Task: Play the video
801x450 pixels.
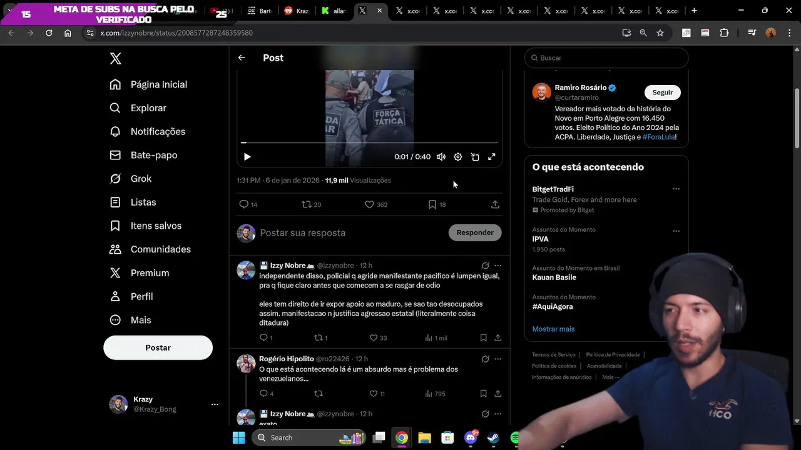Action: click(247, 157)
